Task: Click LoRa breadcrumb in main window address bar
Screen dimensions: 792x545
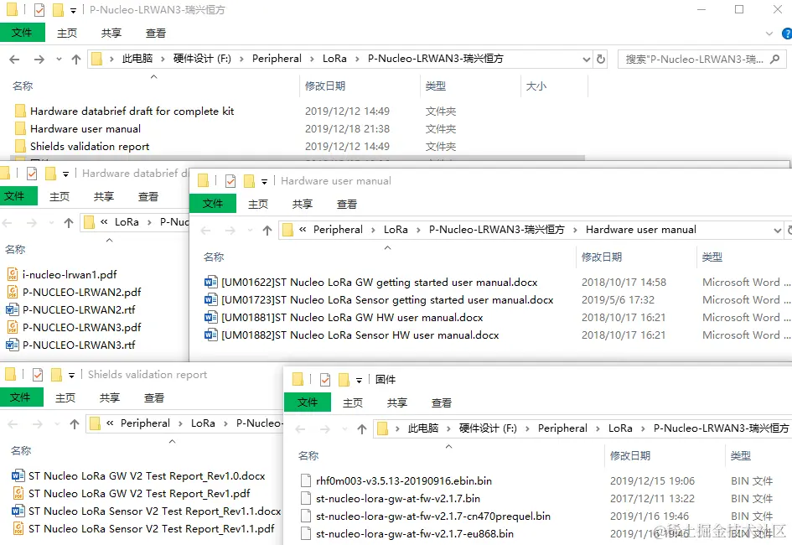Action: pyautogui.click(x=334, y=59)
